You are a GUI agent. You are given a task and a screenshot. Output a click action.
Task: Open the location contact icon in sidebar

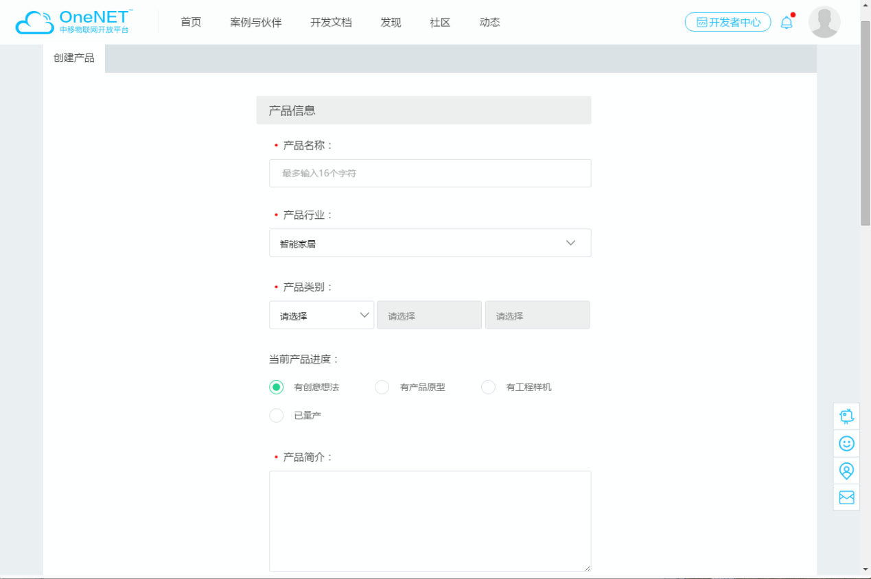[846, 471]
